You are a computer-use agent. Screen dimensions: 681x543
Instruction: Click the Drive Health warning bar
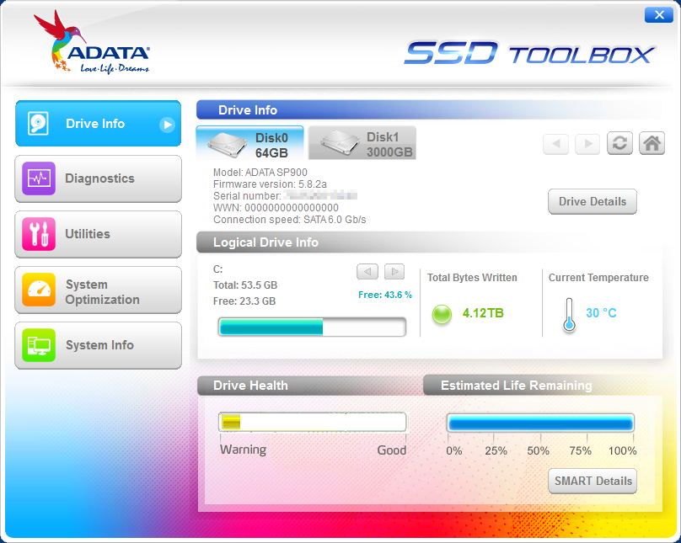312,423
